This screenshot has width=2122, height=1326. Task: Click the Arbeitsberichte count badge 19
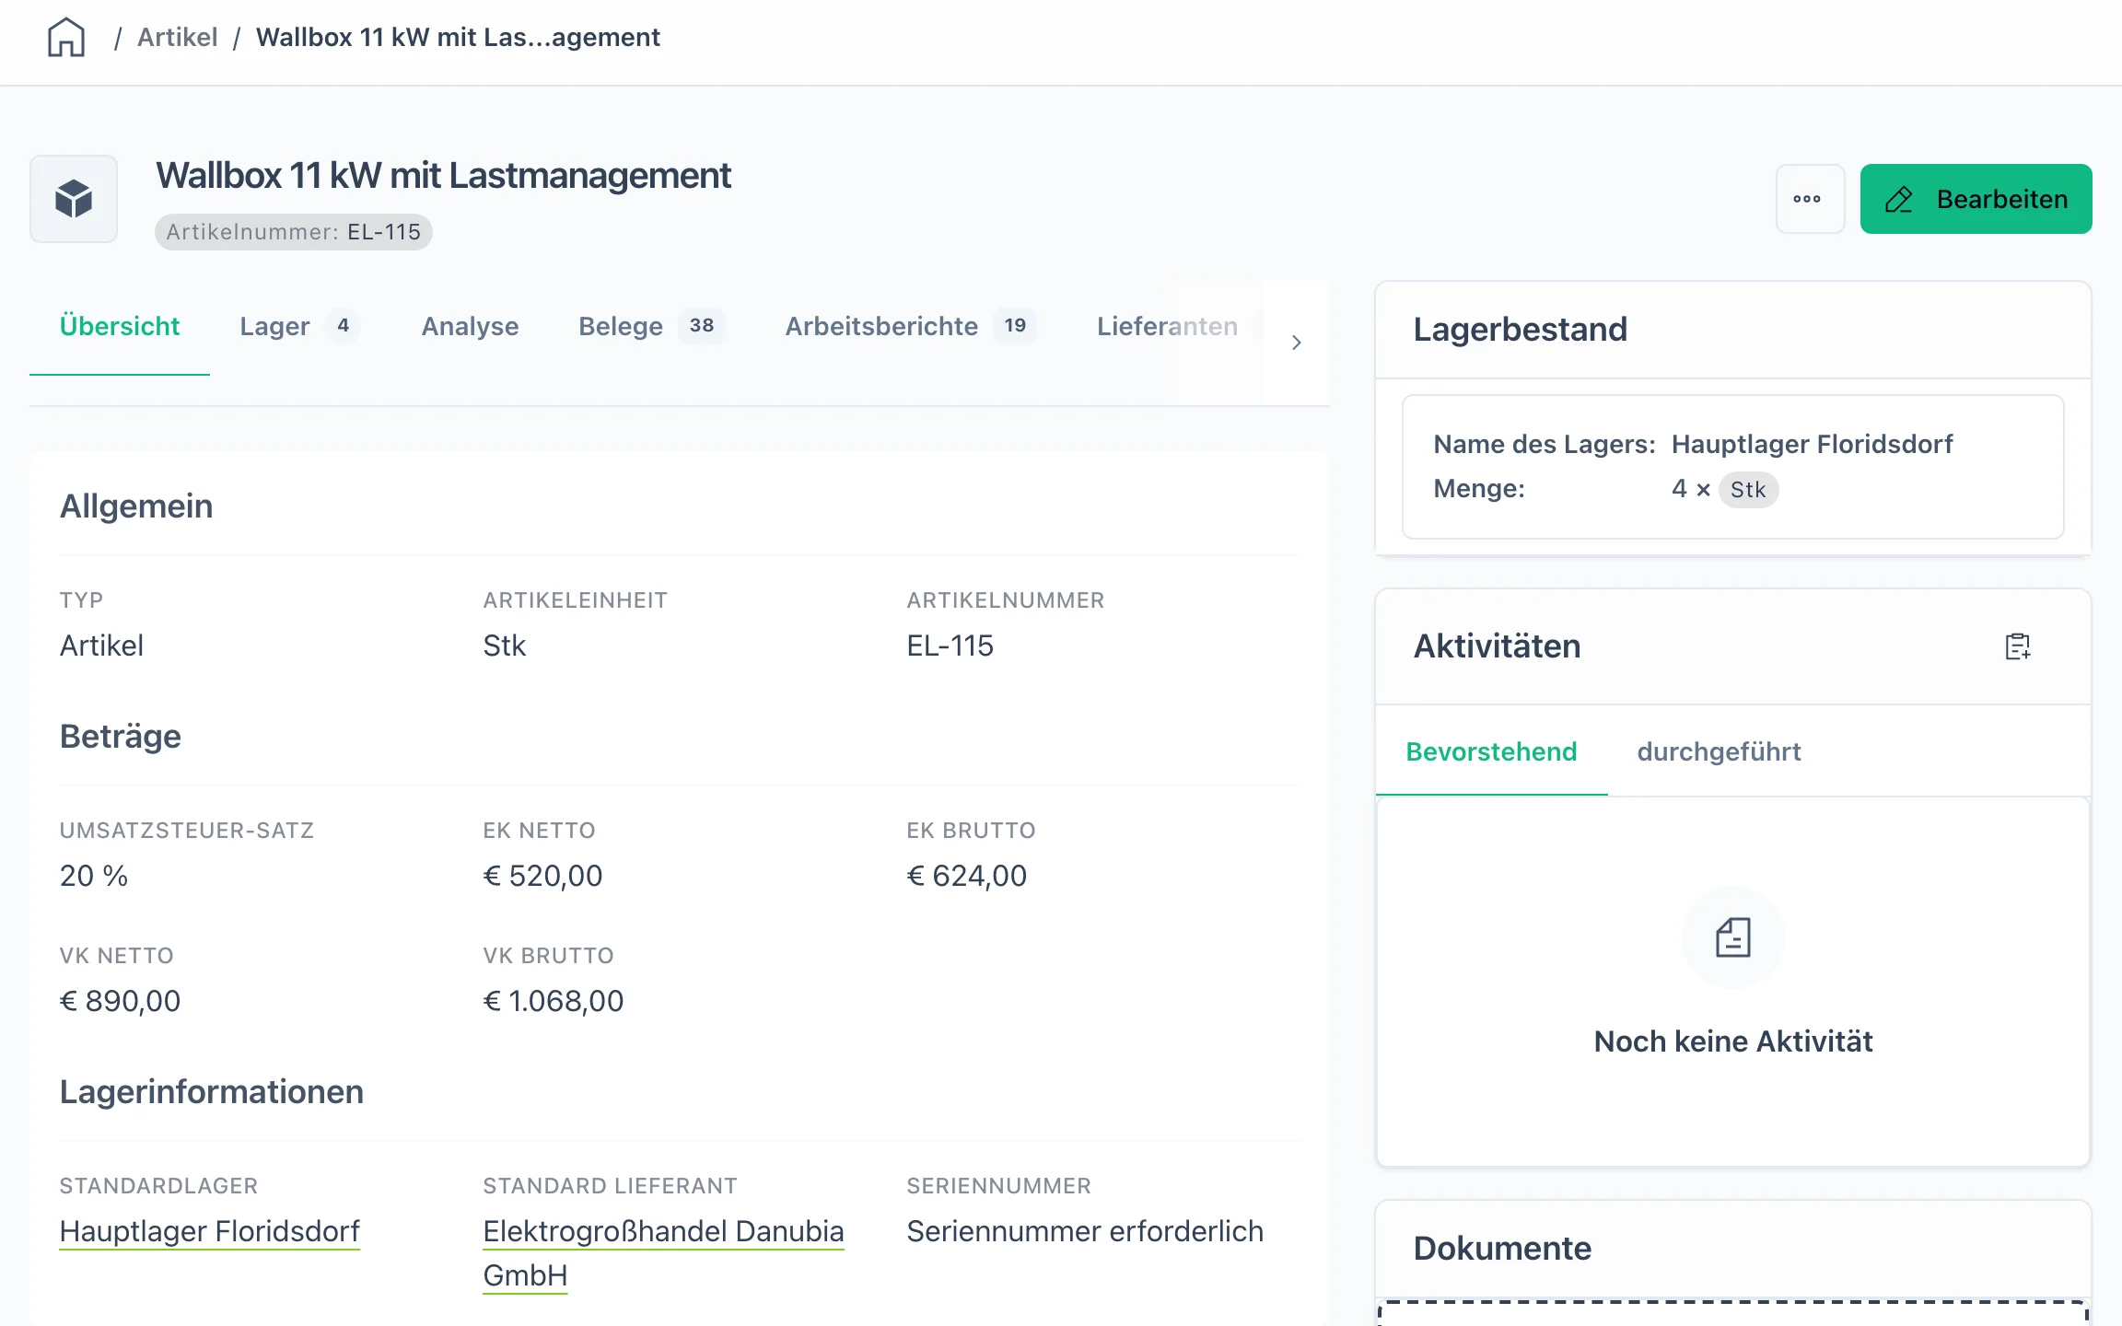[x=1015, y=326]
